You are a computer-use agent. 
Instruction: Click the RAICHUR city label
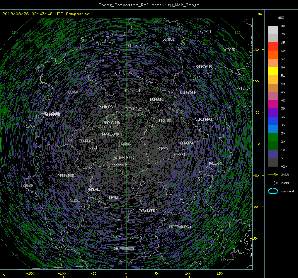coord(243,88)
